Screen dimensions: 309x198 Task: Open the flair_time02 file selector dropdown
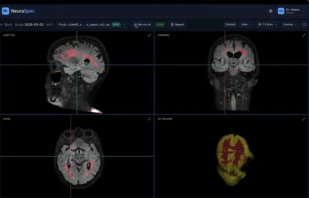[92, 25]
